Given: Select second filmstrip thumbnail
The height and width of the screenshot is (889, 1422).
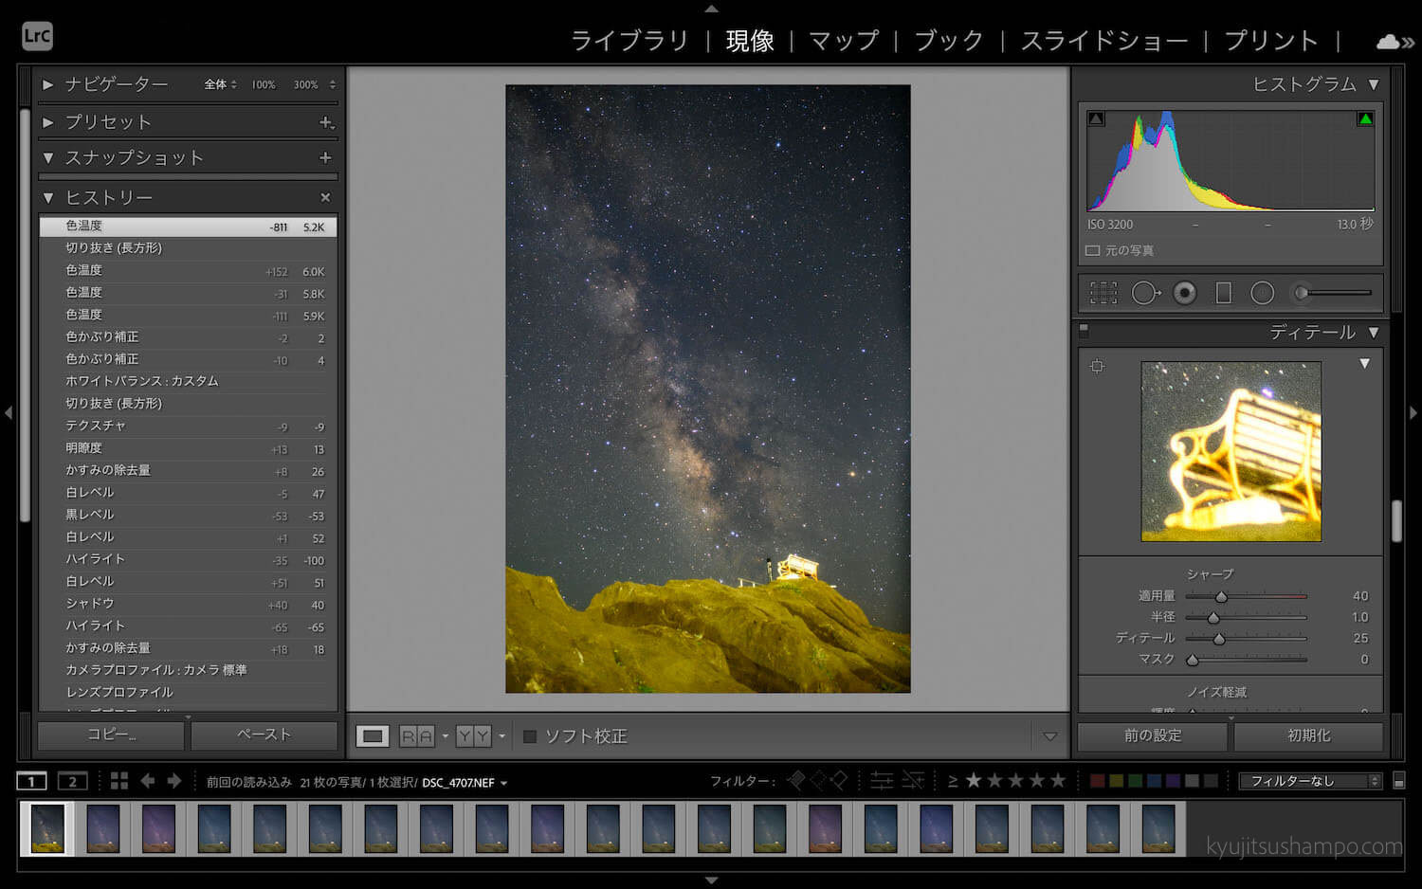Looking at the screenshot, I should [102, 828].
